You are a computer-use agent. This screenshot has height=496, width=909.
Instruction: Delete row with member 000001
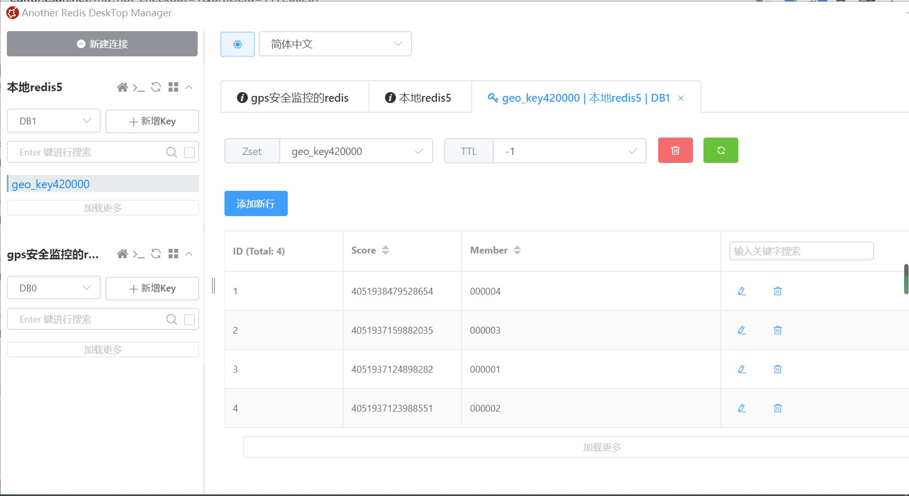pos(778,369)
